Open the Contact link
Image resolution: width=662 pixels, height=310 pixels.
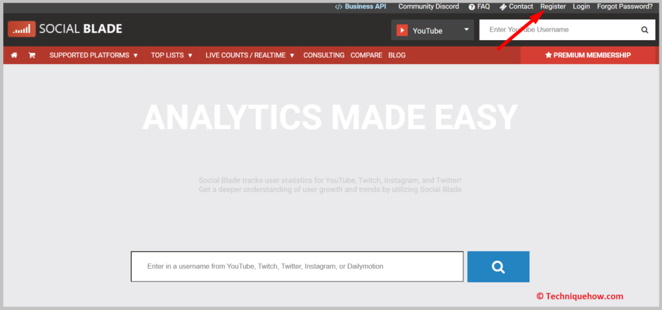[516, 6]
